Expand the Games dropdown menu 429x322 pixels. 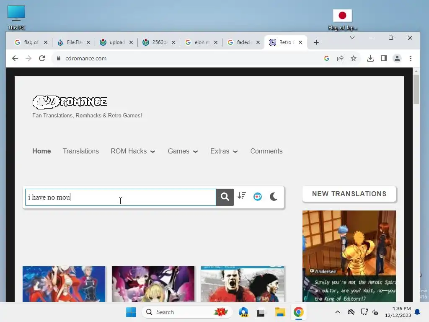[x=183, y=151]
